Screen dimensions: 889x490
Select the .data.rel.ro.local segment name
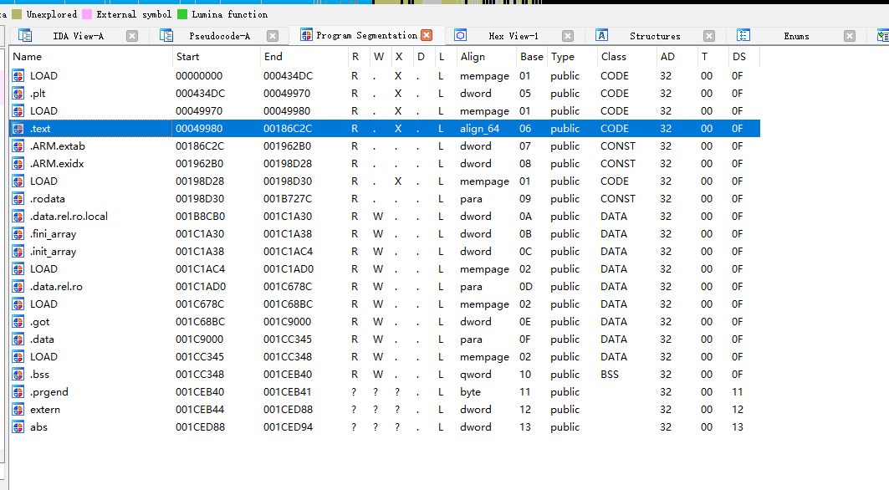[x=69, y=217]
